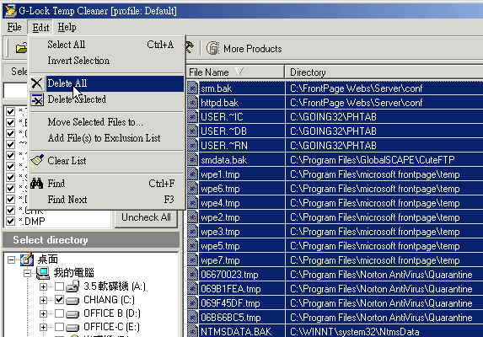Choose Find Next menu entry

point(107,200)
